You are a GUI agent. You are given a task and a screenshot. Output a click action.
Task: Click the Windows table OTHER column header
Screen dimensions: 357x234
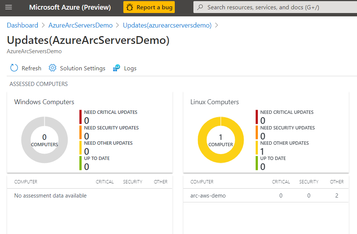(161, 182)
